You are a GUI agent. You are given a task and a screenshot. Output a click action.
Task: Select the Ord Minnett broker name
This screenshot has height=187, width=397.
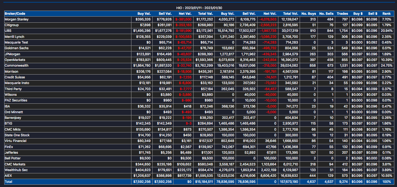tap(13, 112)
